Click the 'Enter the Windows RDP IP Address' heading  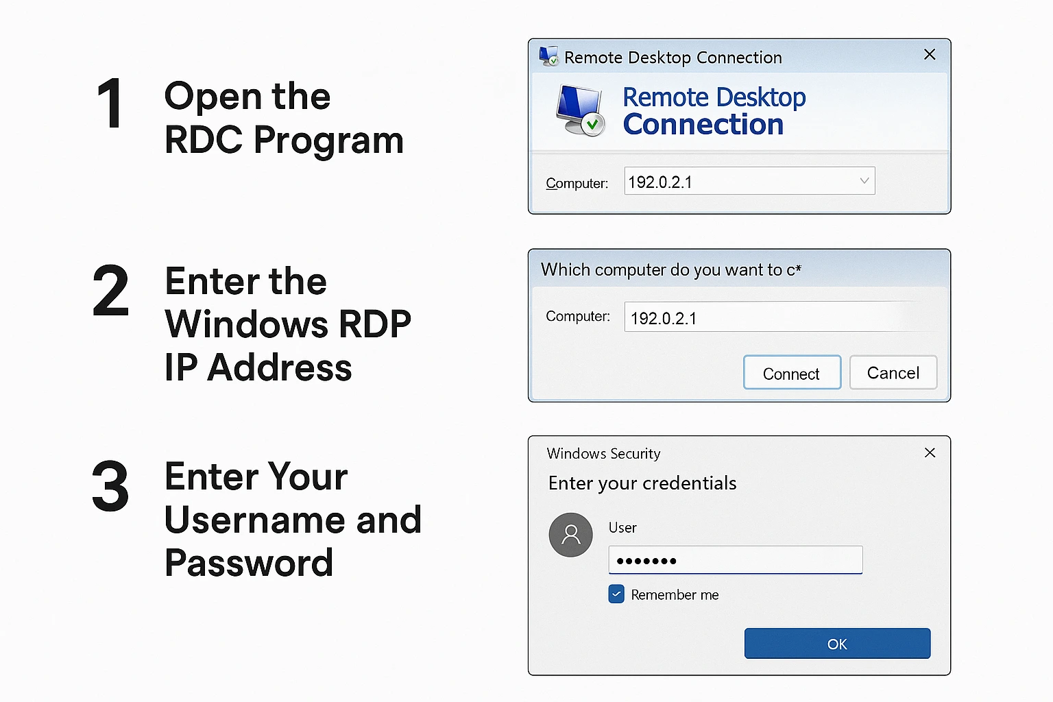(x=288, y=324)
